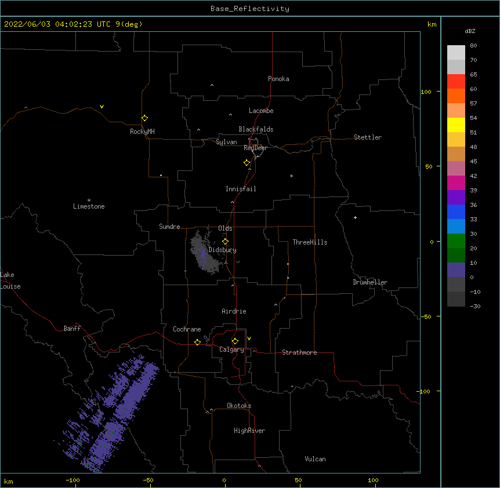Click the Drumheller label
Image resolution: width=500 pixels, height=488 pixels.
pos(370,282)
